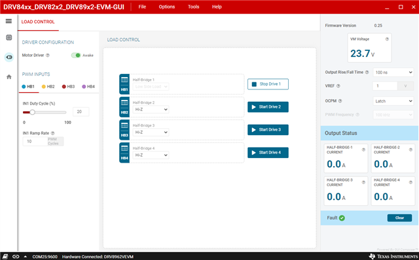Open the hamburger navigation menu
419x260 pixels.
coord(9,21)
